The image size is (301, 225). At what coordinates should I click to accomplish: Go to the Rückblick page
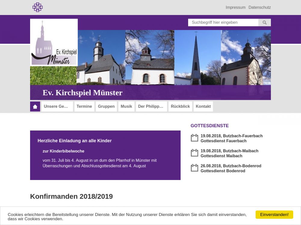click(x=180, y=106)
